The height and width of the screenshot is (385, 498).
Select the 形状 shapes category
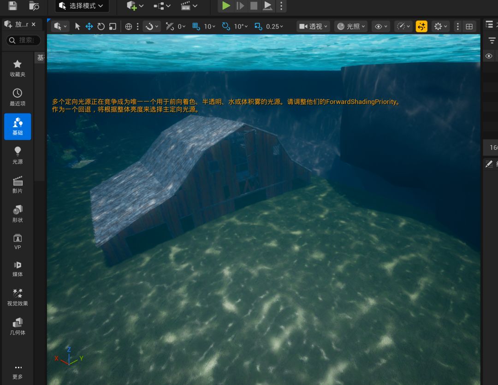point(18,214)
